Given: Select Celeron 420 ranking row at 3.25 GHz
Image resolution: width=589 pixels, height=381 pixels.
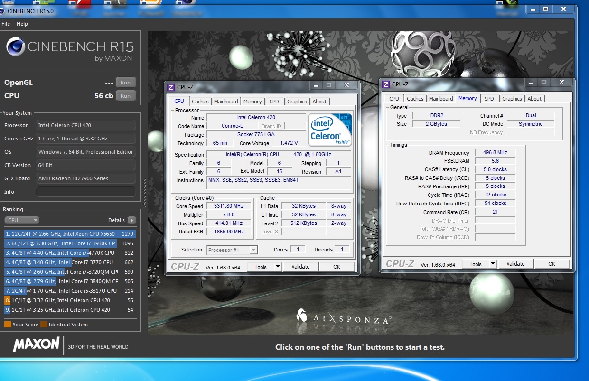Looking at the screenshot, I should click(70, 310).
